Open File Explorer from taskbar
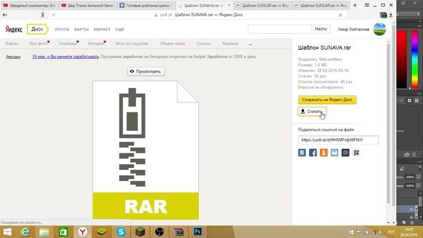Screen dimensions: 423x238 point(44,232)
